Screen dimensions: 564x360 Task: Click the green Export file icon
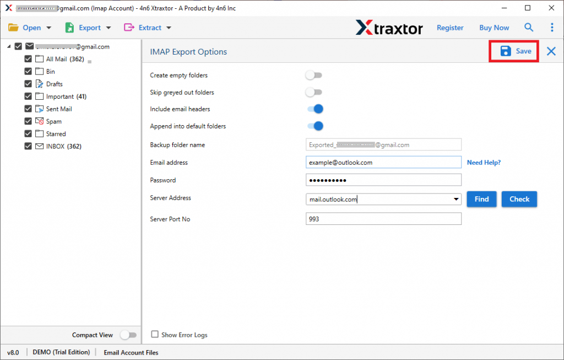[69, 28]
